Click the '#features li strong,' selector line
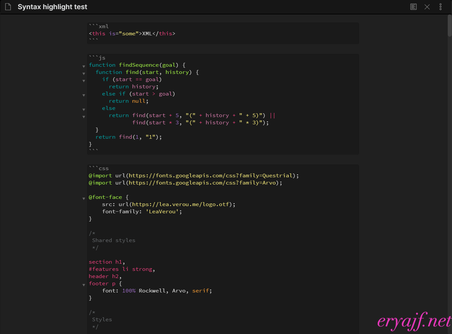The image size is (452, 334). click(x=122, y=269)
